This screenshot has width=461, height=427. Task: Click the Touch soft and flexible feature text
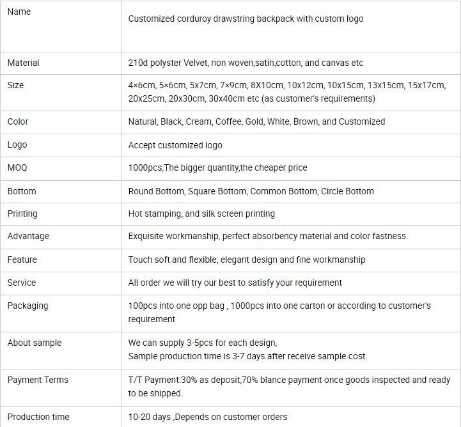247,260
